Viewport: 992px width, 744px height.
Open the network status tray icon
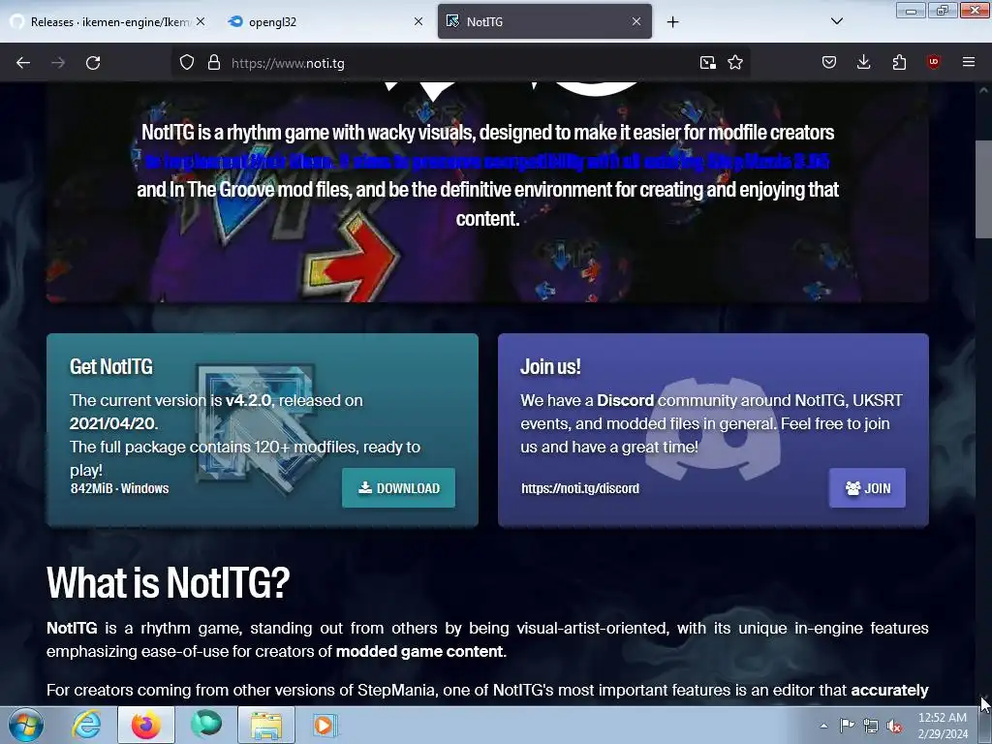(x=871, y=726)
